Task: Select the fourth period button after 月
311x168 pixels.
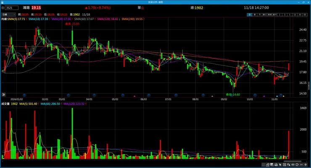Action: [265, 15]
